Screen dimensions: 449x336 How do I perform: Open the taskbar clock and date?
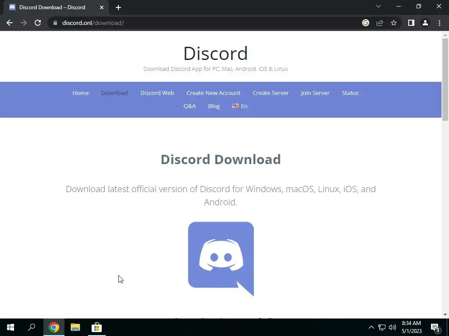tap(411, 327)
